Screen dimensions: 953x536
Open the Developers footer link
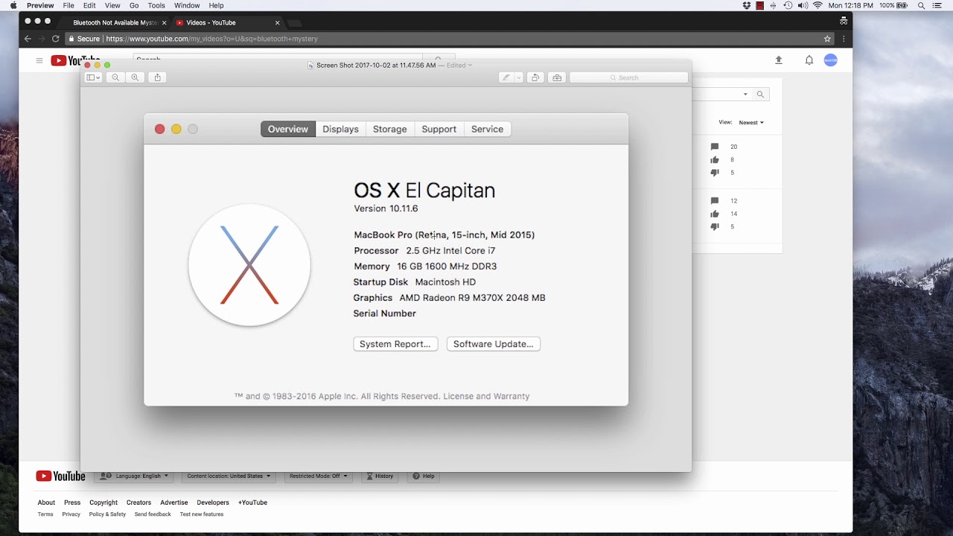[x=213, y=502]
